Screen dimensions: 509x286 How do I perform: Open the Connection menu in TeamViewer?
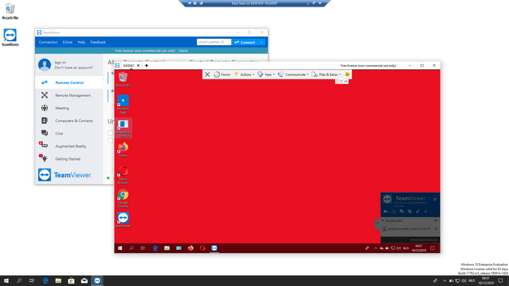coord(48,42)
